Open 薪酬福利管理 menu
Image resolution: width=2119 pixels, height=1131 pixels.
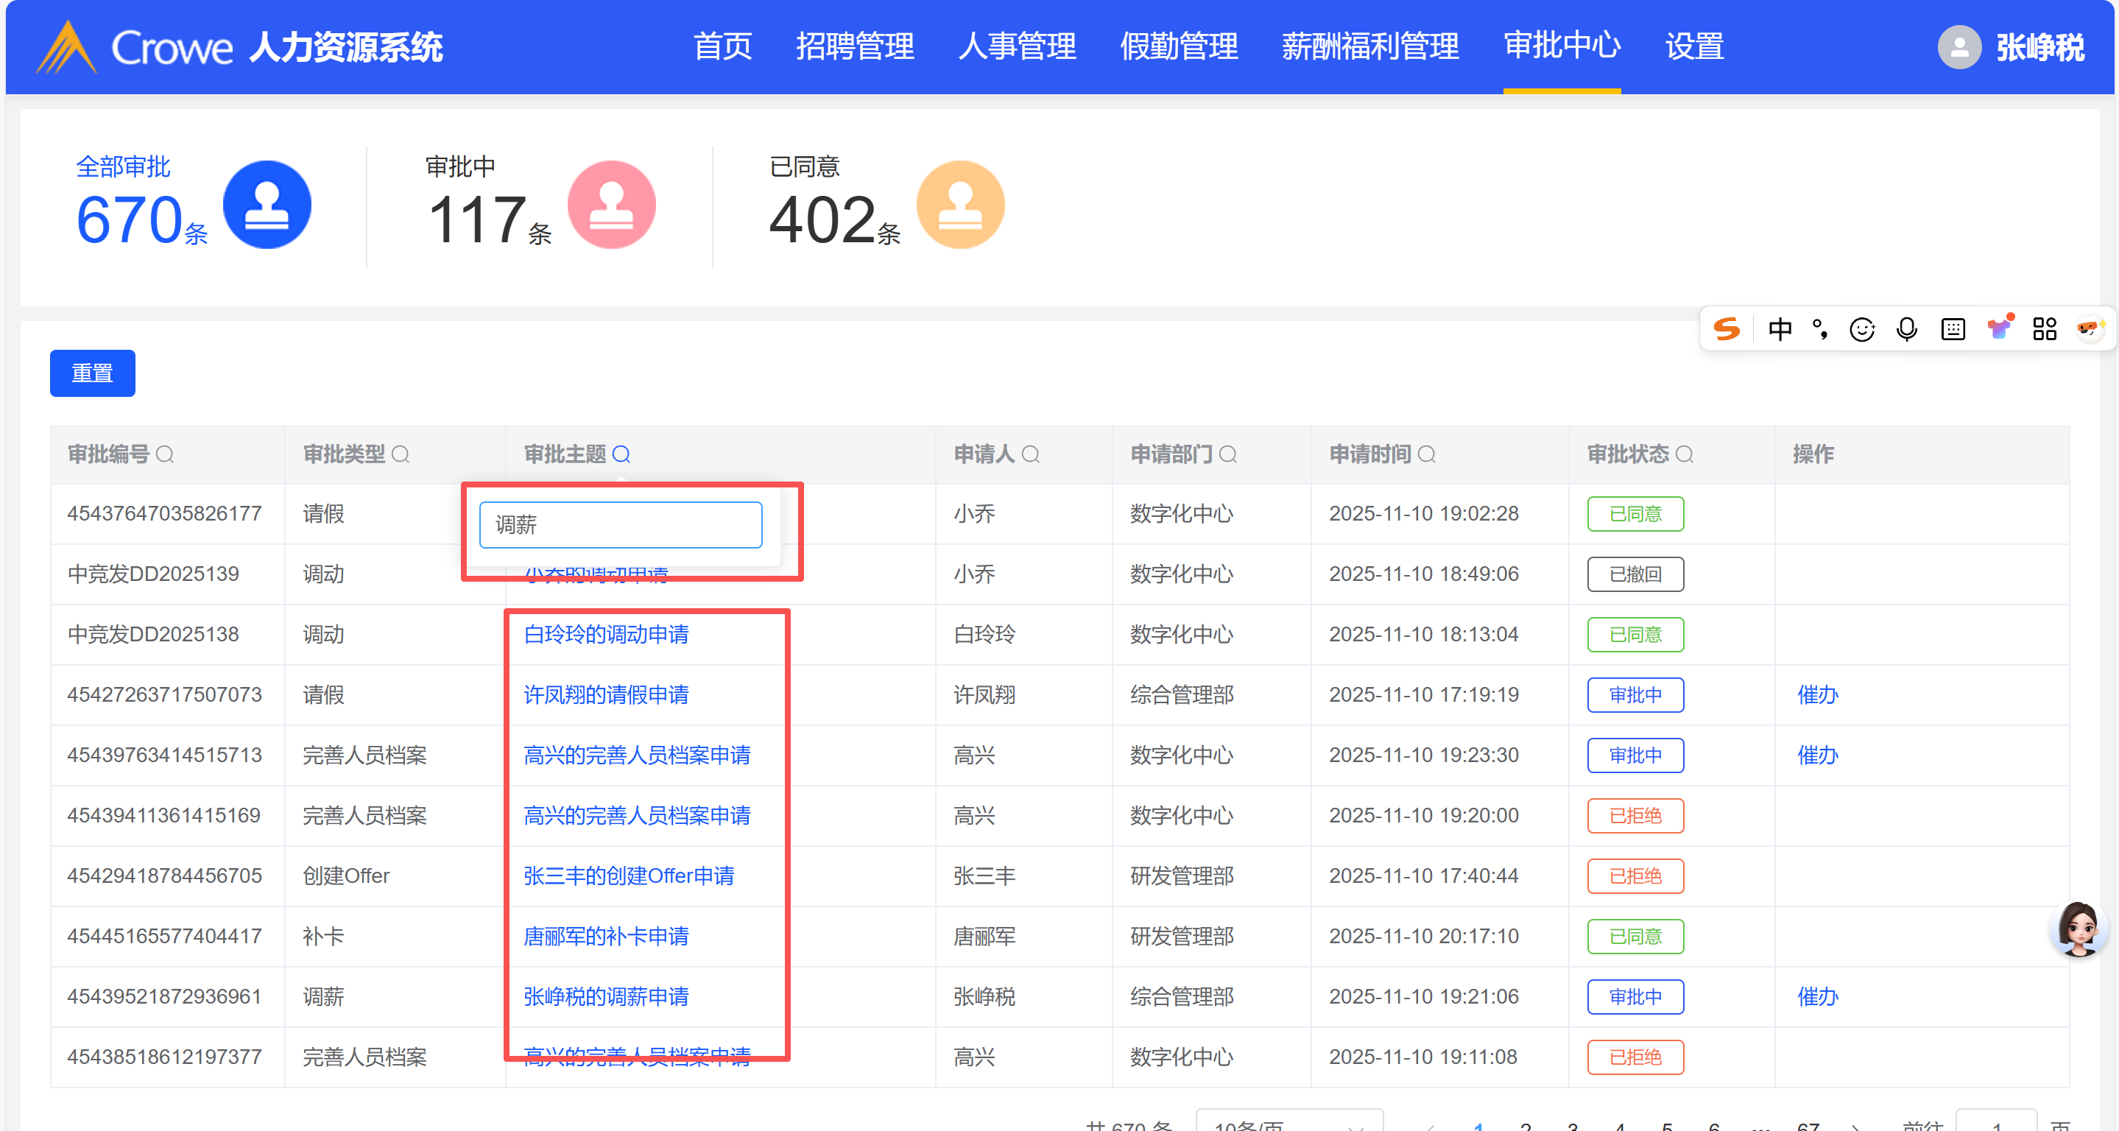[x=1369, y=47]
